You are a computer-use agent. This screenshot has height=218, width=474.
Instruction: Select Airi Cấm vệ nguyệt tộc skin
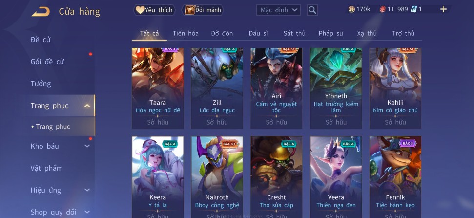tap(276, 88)
